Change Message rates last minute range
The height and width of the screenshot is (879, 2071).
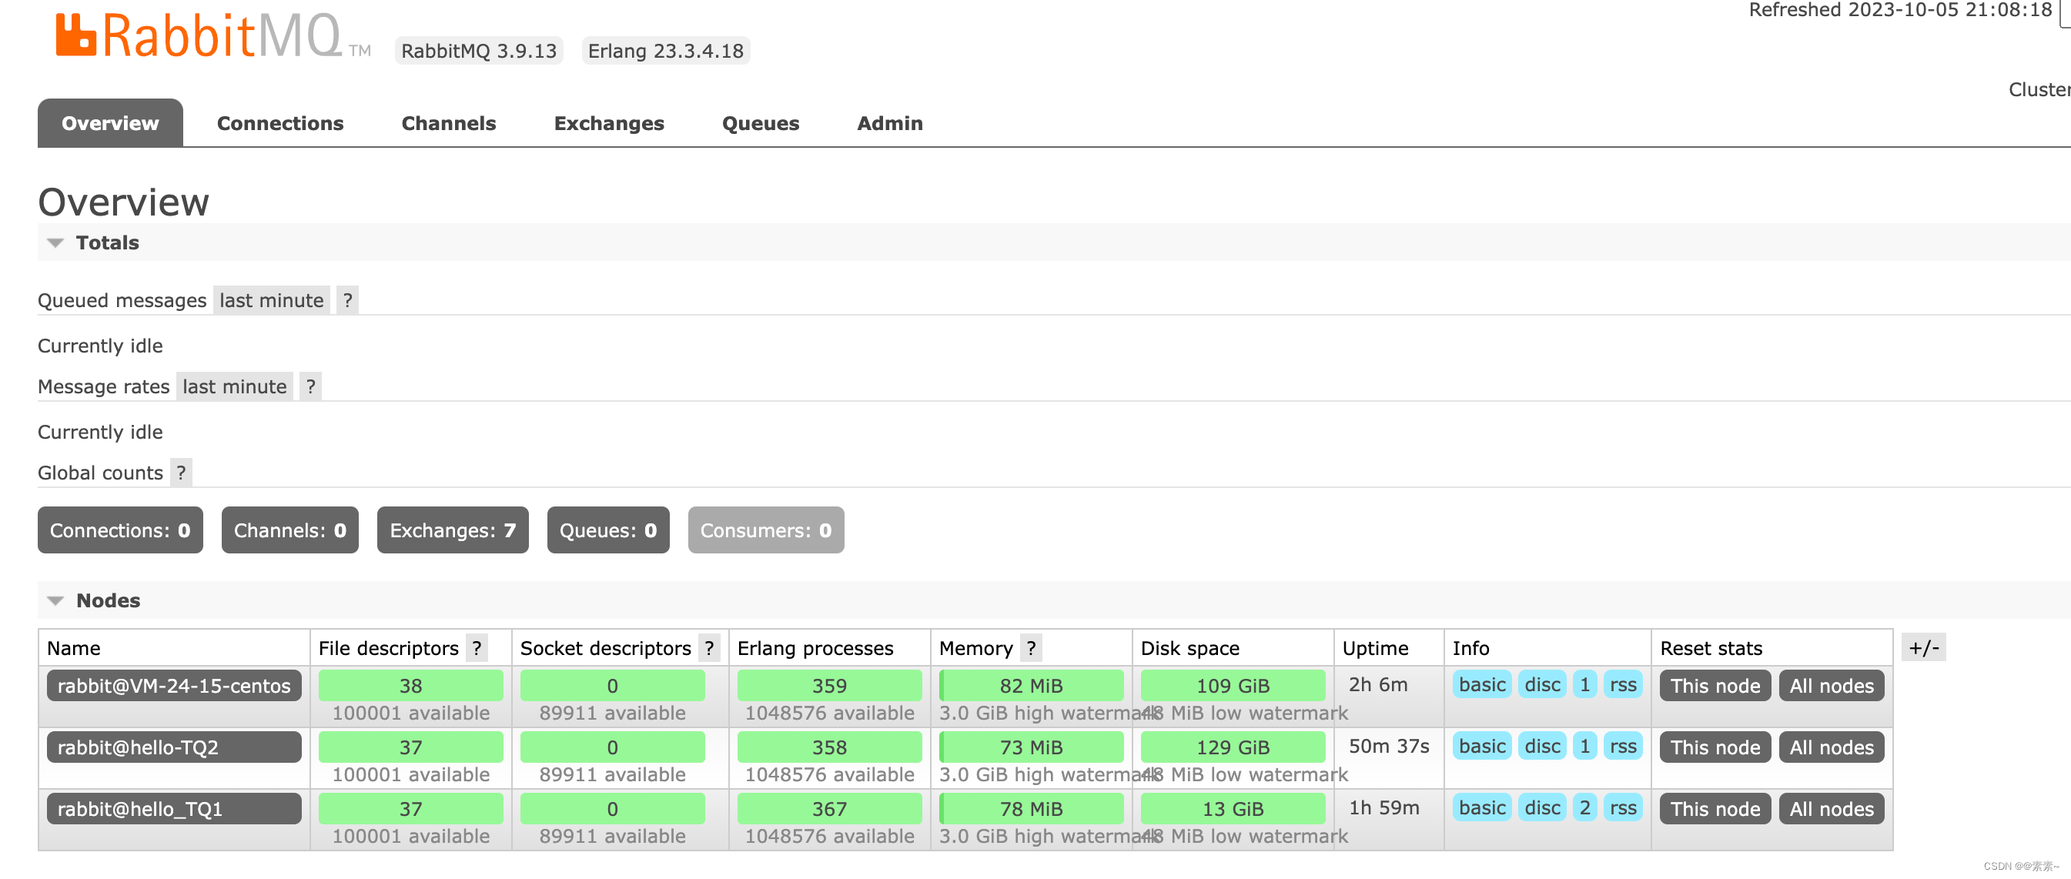(234, 386)
